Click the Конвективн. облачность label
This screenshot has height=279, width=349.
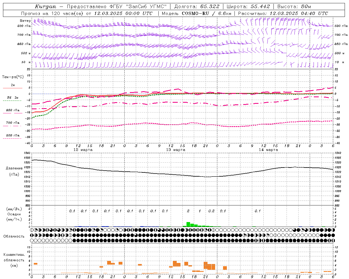pyautogui.click(x=14, y=257)
